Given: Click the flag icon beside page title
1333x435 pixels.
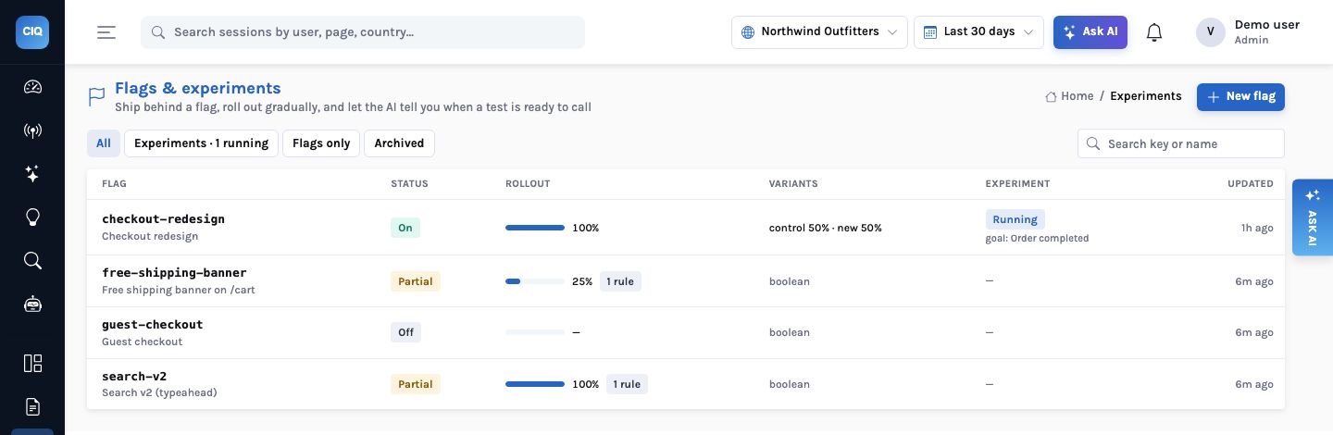Looking at the screenshot, I should [96, 96].
